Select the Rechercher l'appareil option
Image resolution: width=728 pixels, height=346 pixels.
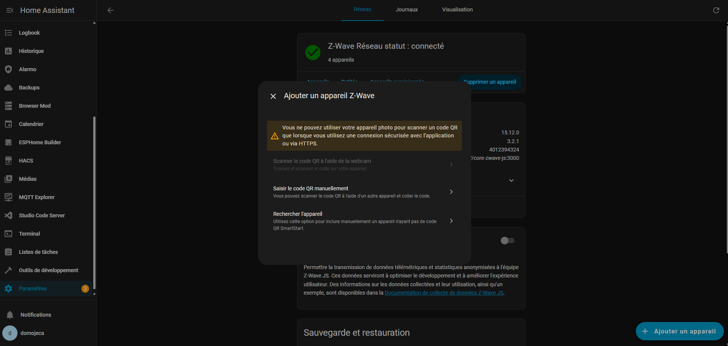[x=364, y=221]
